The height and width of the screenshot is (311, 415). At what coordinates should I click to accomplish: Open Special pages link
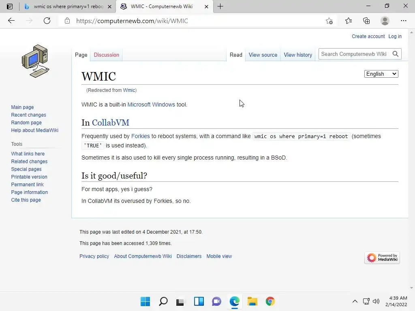pos(26,169)
